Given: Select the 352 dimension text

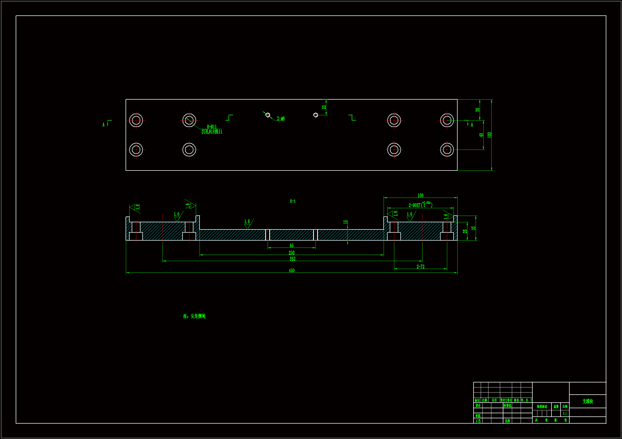Looking at the screenshot, I should [292, 259].
